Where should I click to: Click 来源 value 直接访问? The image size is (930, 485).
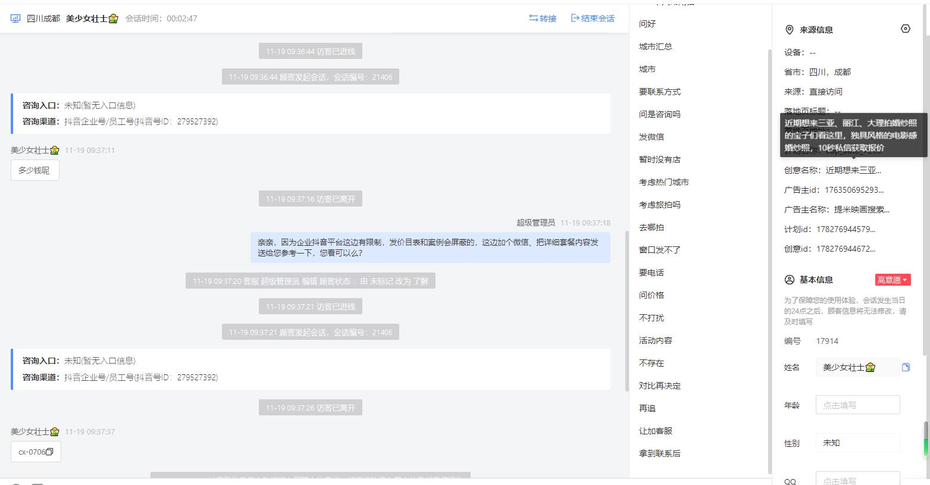(x=826, y=92)
